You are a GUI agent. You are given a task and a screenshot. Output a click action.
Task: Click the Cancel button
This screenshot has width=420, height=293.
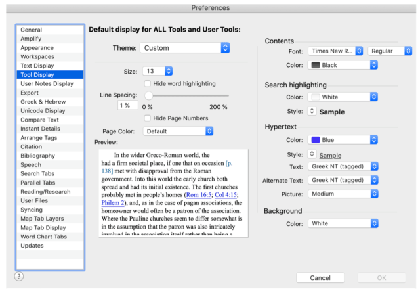pyautogui.click(x=320, y=278)
